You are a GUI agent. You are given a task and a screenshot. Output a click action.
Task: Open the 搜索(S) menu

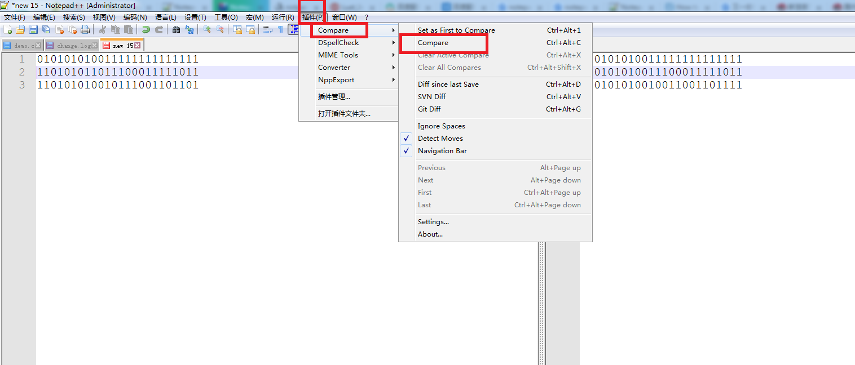point(74,17)
